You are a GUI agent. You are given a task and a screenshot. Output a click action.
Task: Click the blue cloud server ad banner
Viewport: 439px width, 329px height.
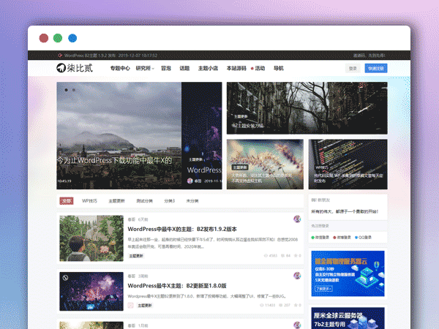[x=348, y=272]
